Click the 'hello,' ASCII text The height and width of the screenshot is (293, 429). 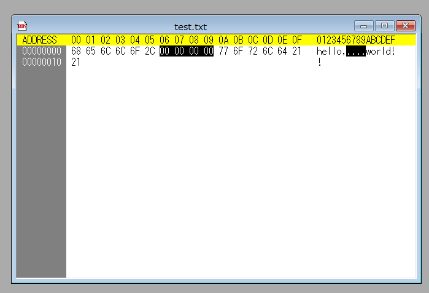click(x=331, y=51)
